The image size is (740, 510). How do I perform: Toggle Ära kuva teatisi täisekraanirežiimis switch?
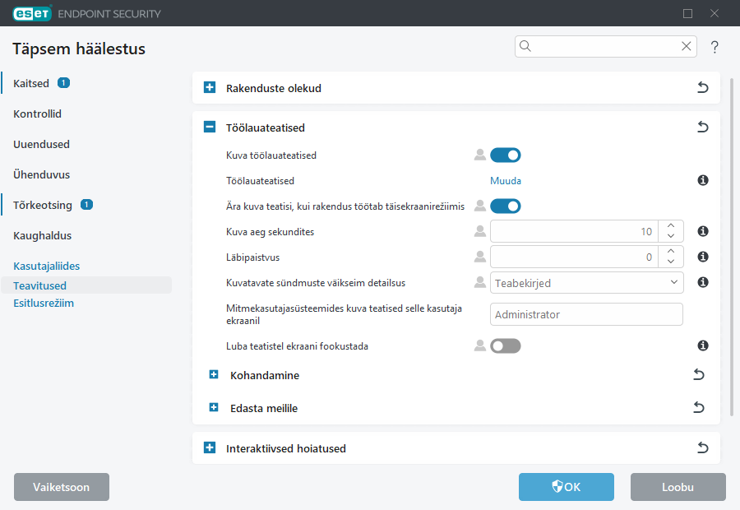tap(506, 206)
